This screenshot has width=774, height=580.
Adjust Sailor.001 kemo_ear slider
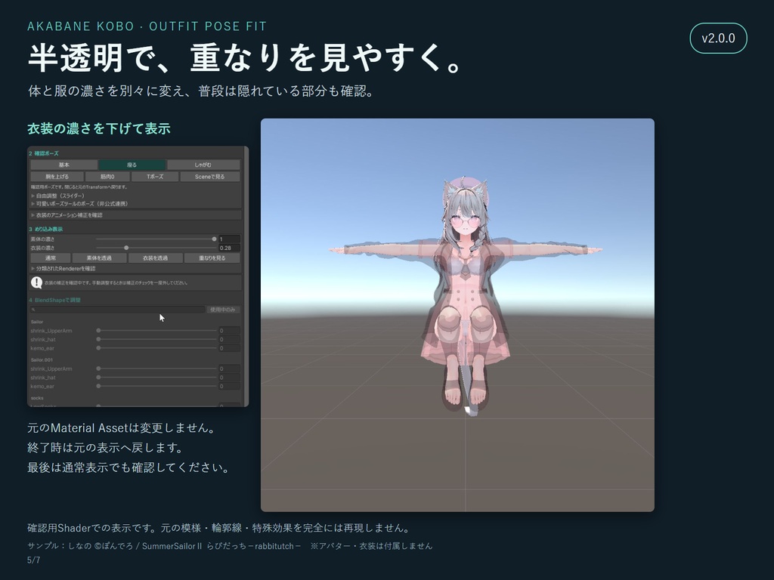pos(157,387)
